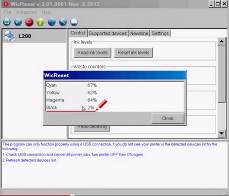Click the WicReset app icon in title bar

pos(6,4)
